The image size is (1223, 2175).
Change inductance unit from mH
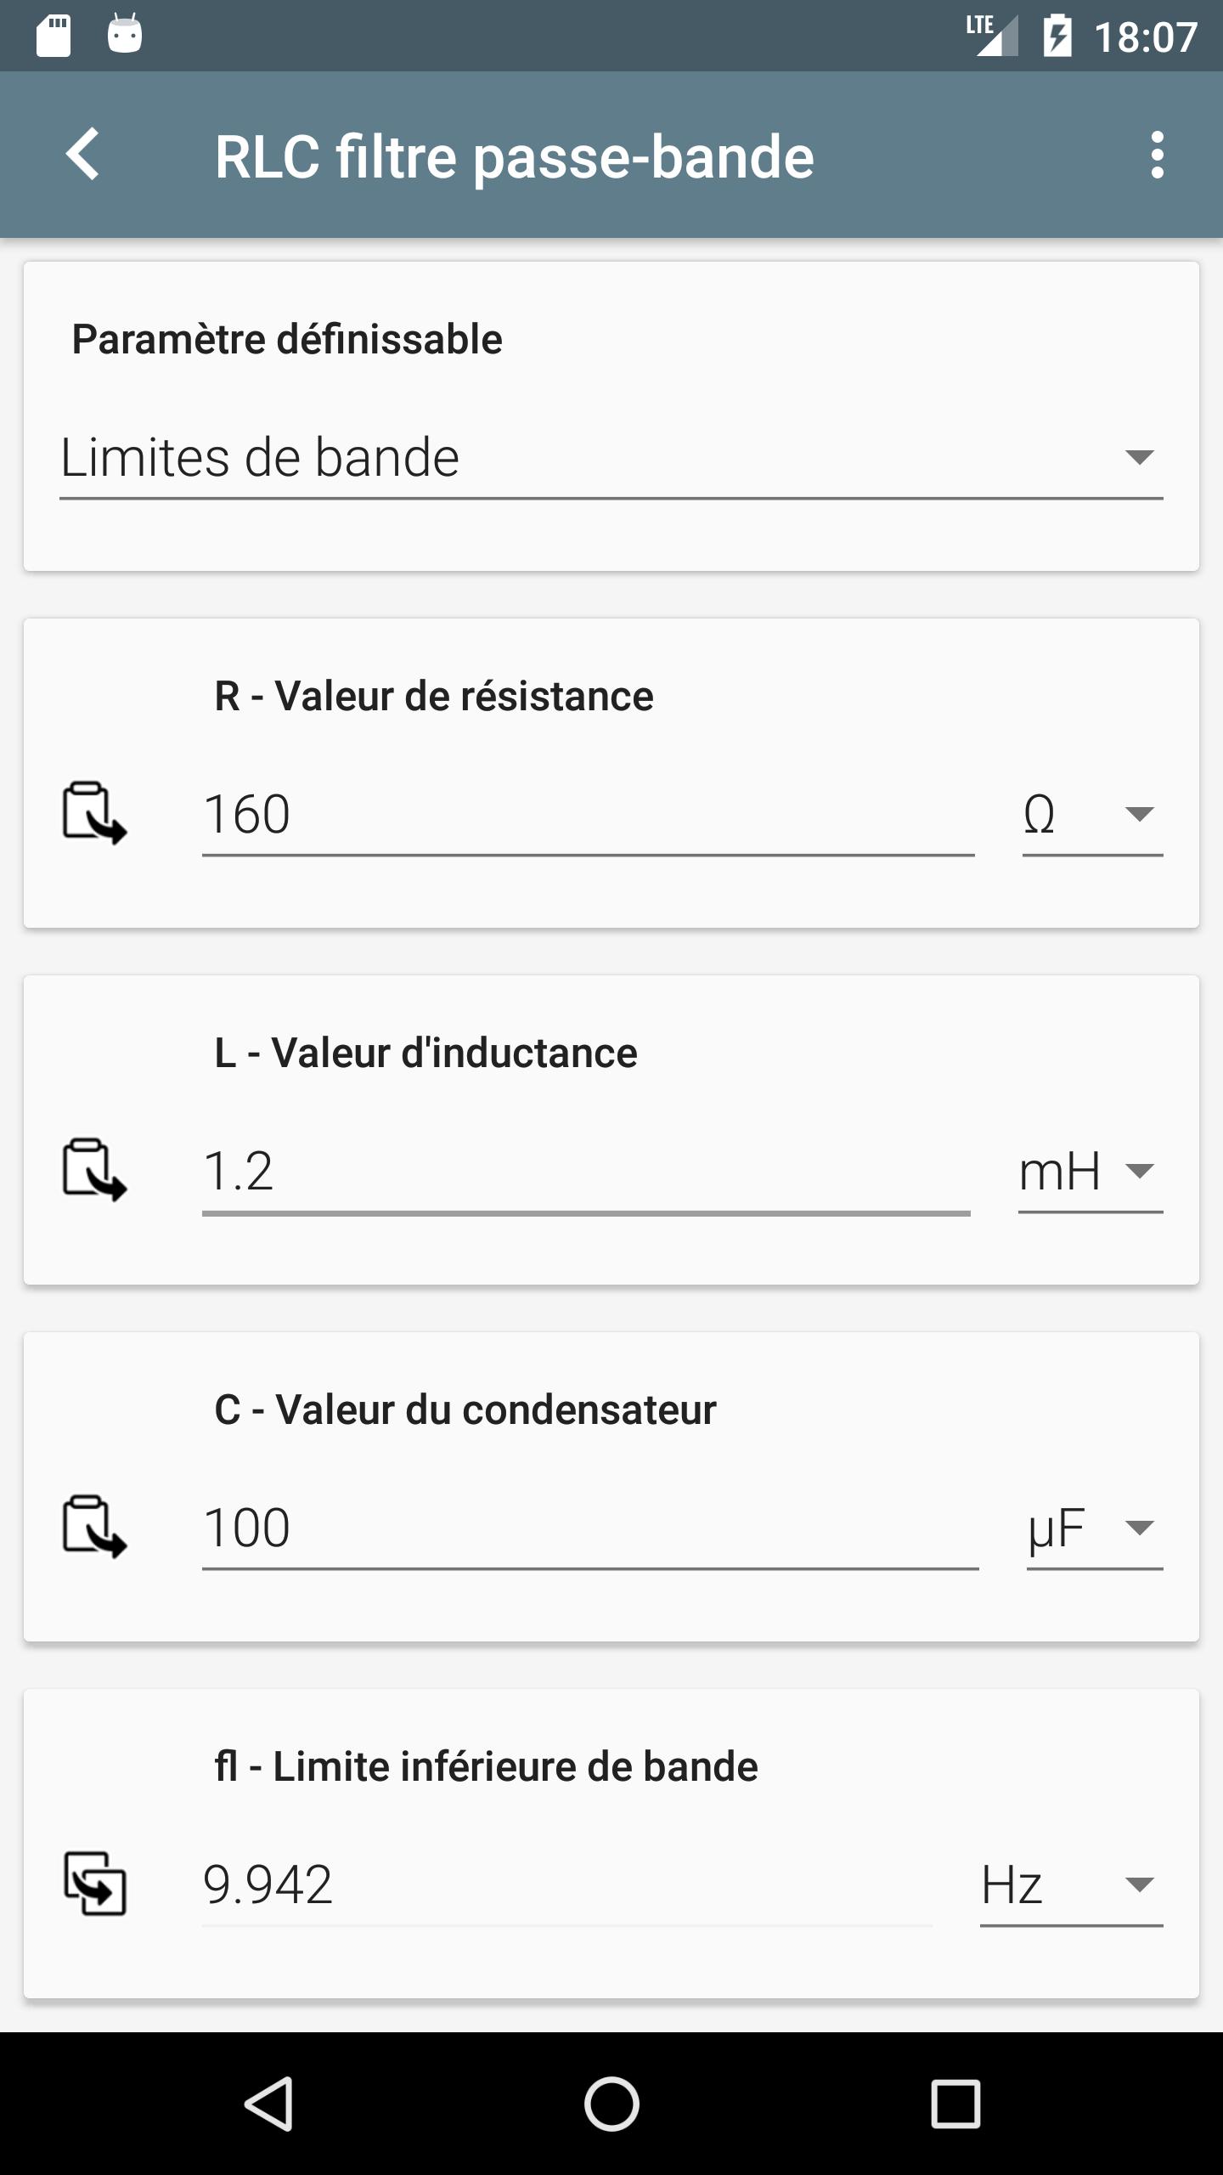pyautogui.click(x=1091, y=1171)
